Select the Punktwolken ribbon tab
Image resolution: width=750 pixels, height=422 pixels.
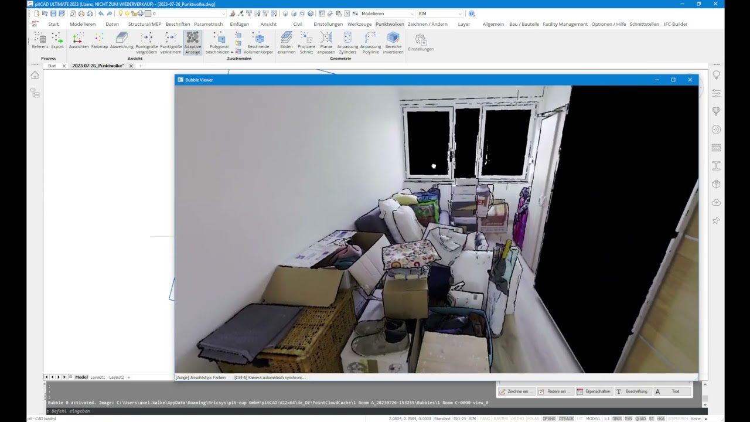coord(390,24)
